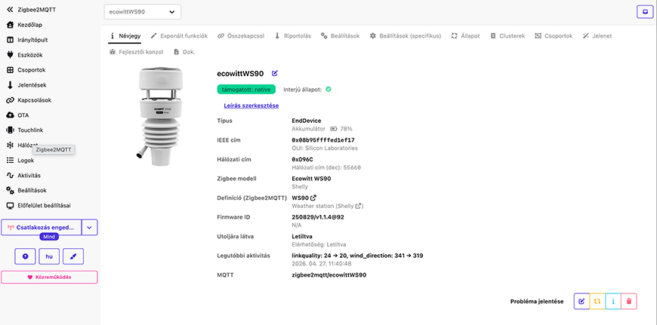Image resolution: width=657 pixels, height=325 pixels.
Task: Switch to the Exponált funkciók tab
Action: pos(179,35)
